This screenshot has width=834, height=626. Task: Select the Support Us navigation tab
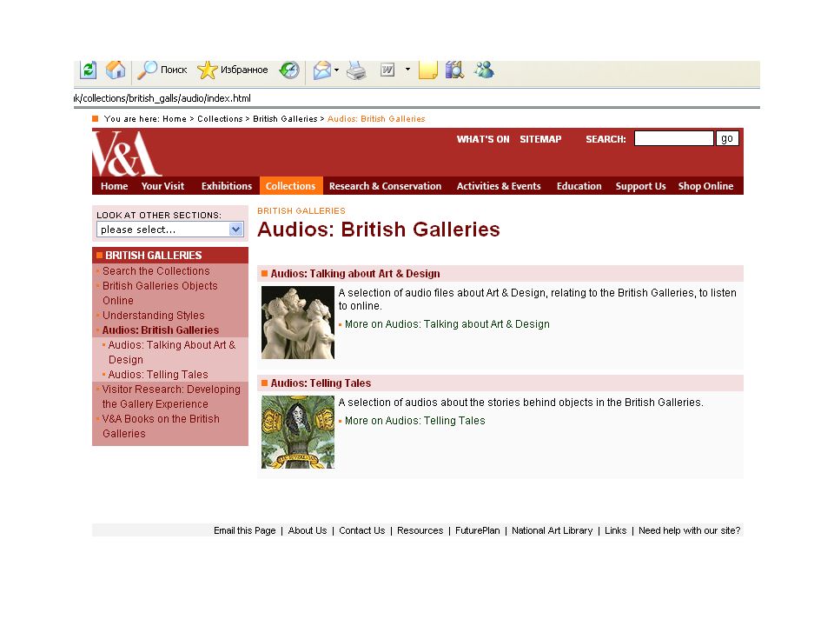(x=640, y=186)
